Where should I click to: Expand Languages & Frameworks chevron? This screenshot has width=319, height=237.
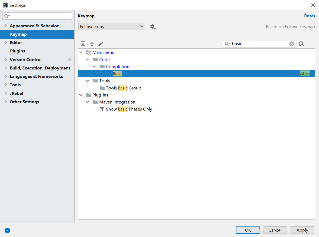point(6,76)
